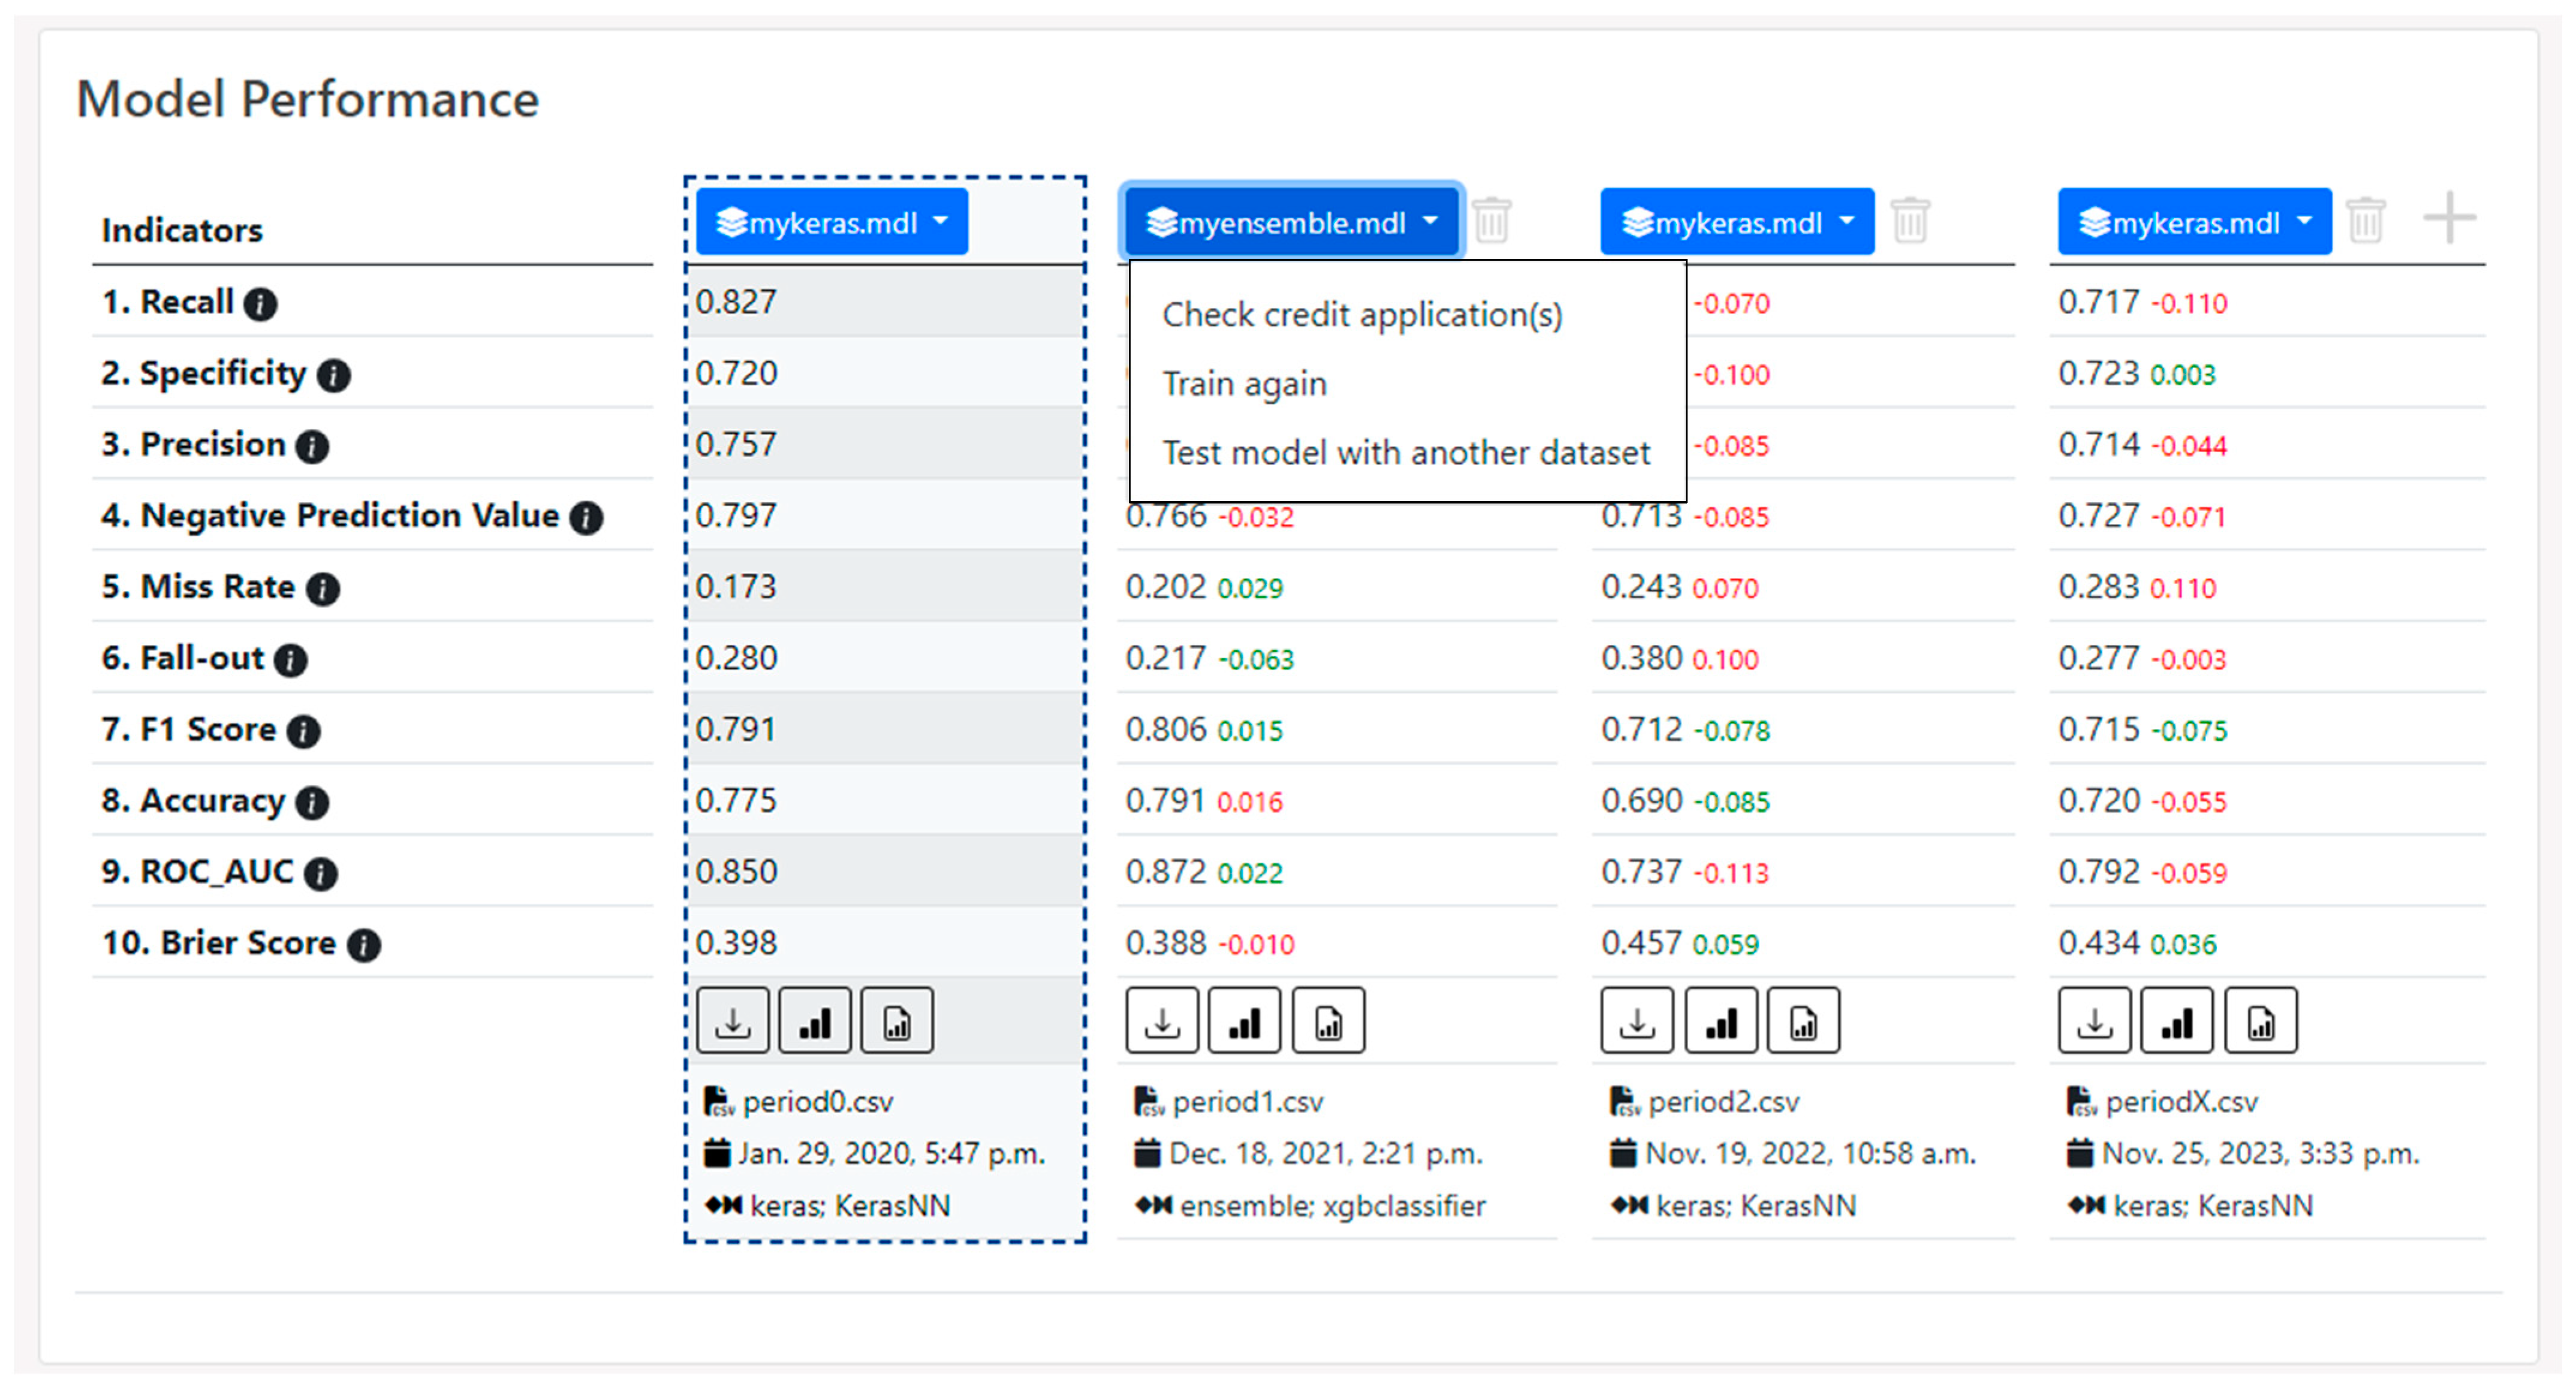Screen dimensions: 2576x1384
Task: Click the period1.csv file label
Action: (1247, 1102)
